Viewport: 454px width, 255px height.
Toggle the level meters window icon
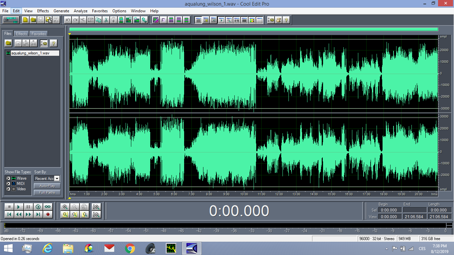point(252,20)
